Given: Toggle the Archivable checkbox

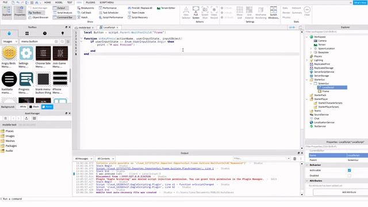Looking at the screenshot, I should [x=349, y=170].
